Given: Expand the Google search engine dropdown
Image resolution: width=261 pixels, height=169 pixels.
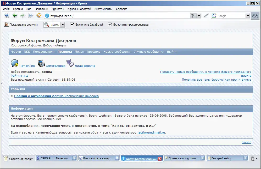Looking at the screenshot, I should coord(248,16).
